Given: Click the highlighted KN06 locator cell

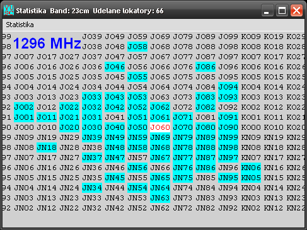Looking at the screenshot, I should coord(251,168).
